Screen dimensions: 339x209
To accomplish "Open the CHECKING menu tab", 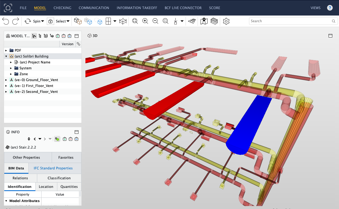I will [x=62, y=8].
